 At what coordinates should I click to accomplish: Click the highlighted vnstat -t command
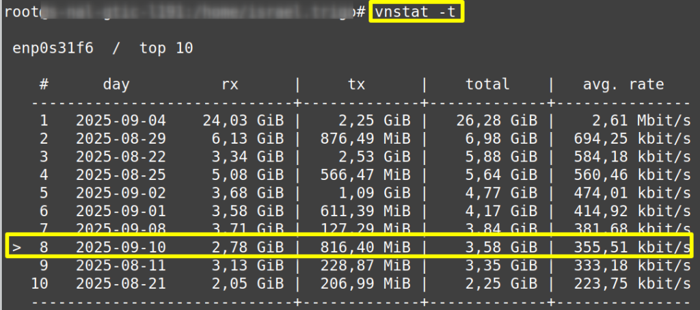[x=416, y=12]
